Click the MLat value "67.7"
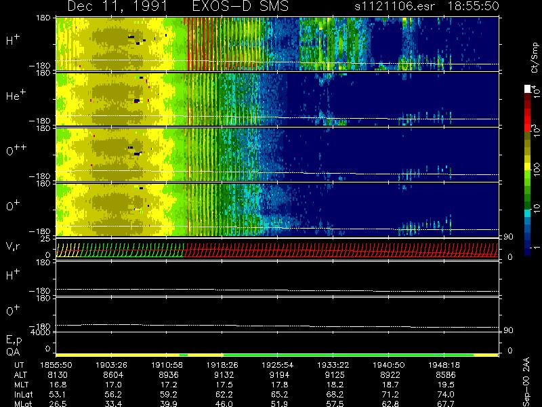This screenshot has width=542, height=407. pos(446,404)
